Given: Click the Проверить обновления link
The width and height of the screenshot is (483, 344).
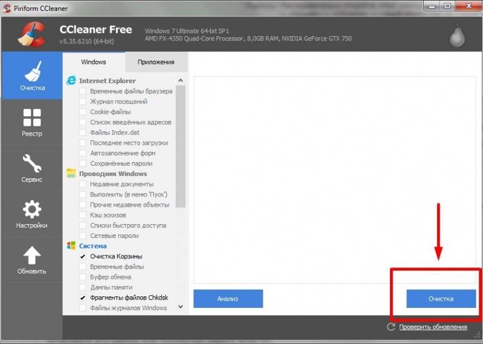Looking at the screenshot, I should 433,327.
